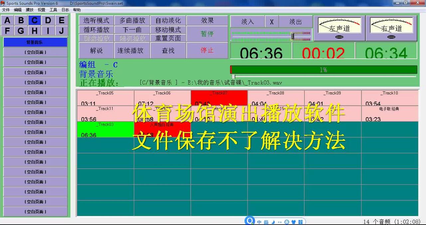Viewport: 426px width, 225px height.
Task: Click the 停止 stop button
Action: [207, 50]
